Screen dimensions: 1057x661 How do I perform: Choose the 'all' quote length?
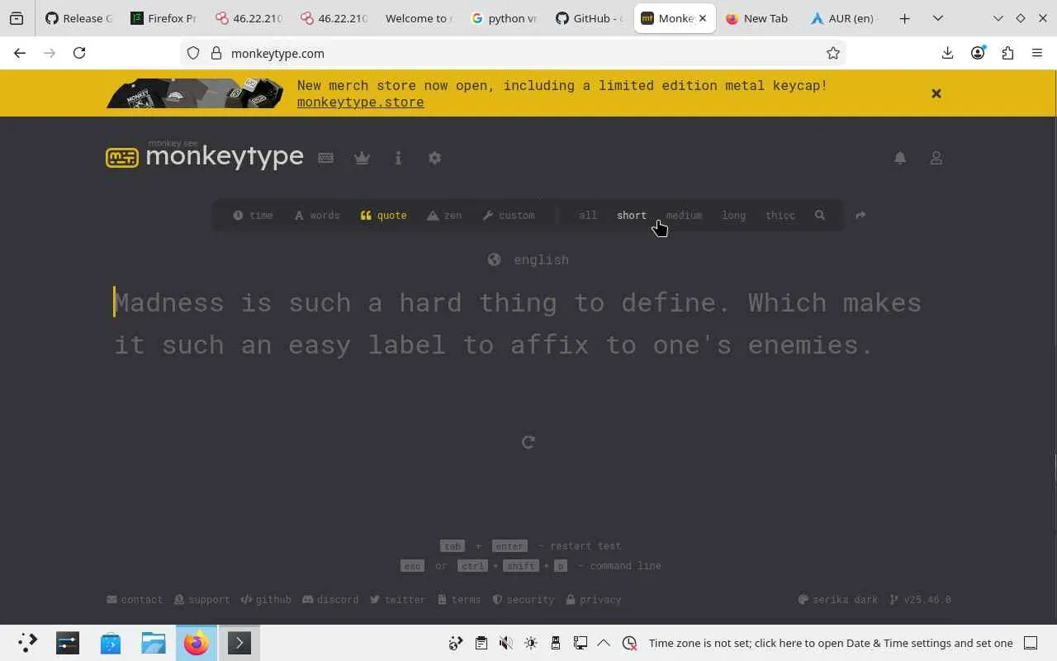pyautogui.click(x=588, y=215)
